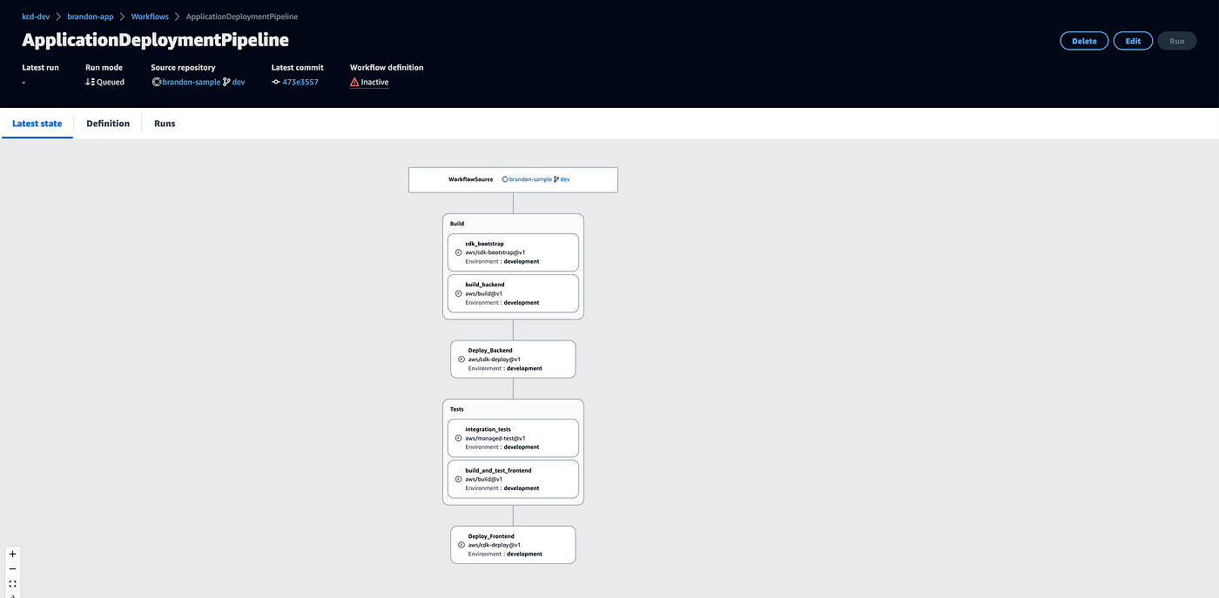Image resolution: width=1219 pixels, height=598 pixels.
Task: Click the status icon on Deploy_Backend action
Action: [x=461, y=359]
